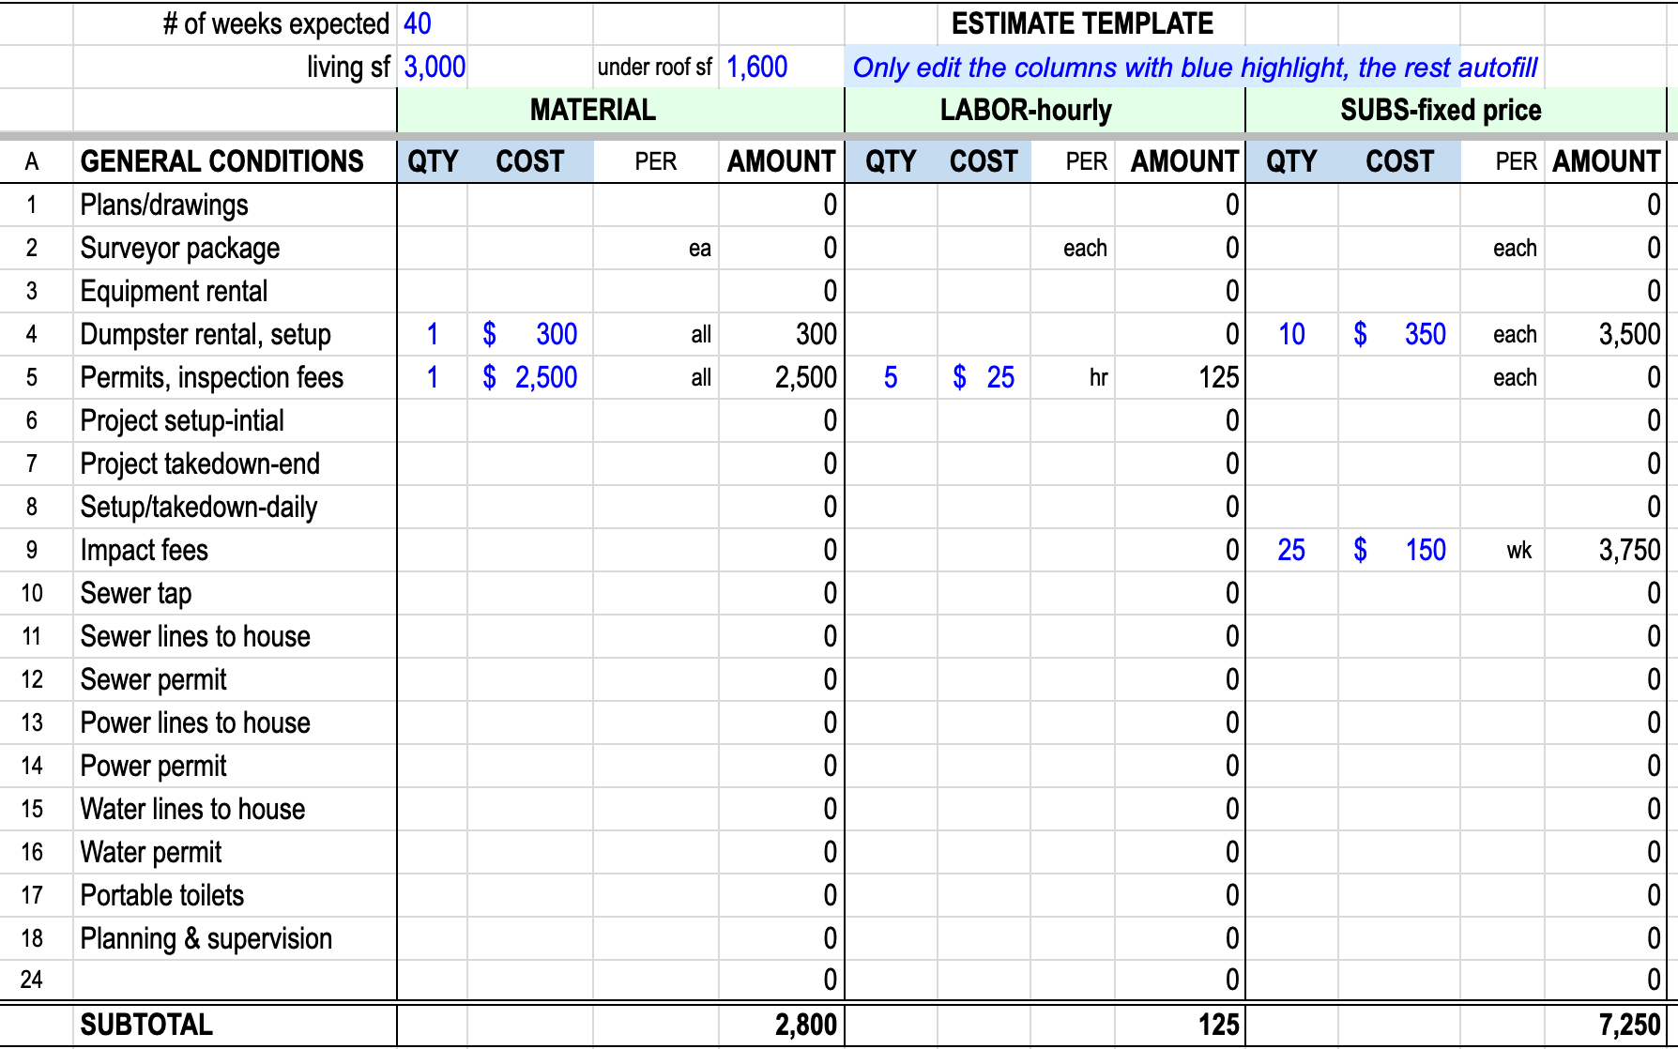The image size is (1678, 1049).
Task: Click the SUBS-fixed price section header
Action: [x=1440, y=110]
